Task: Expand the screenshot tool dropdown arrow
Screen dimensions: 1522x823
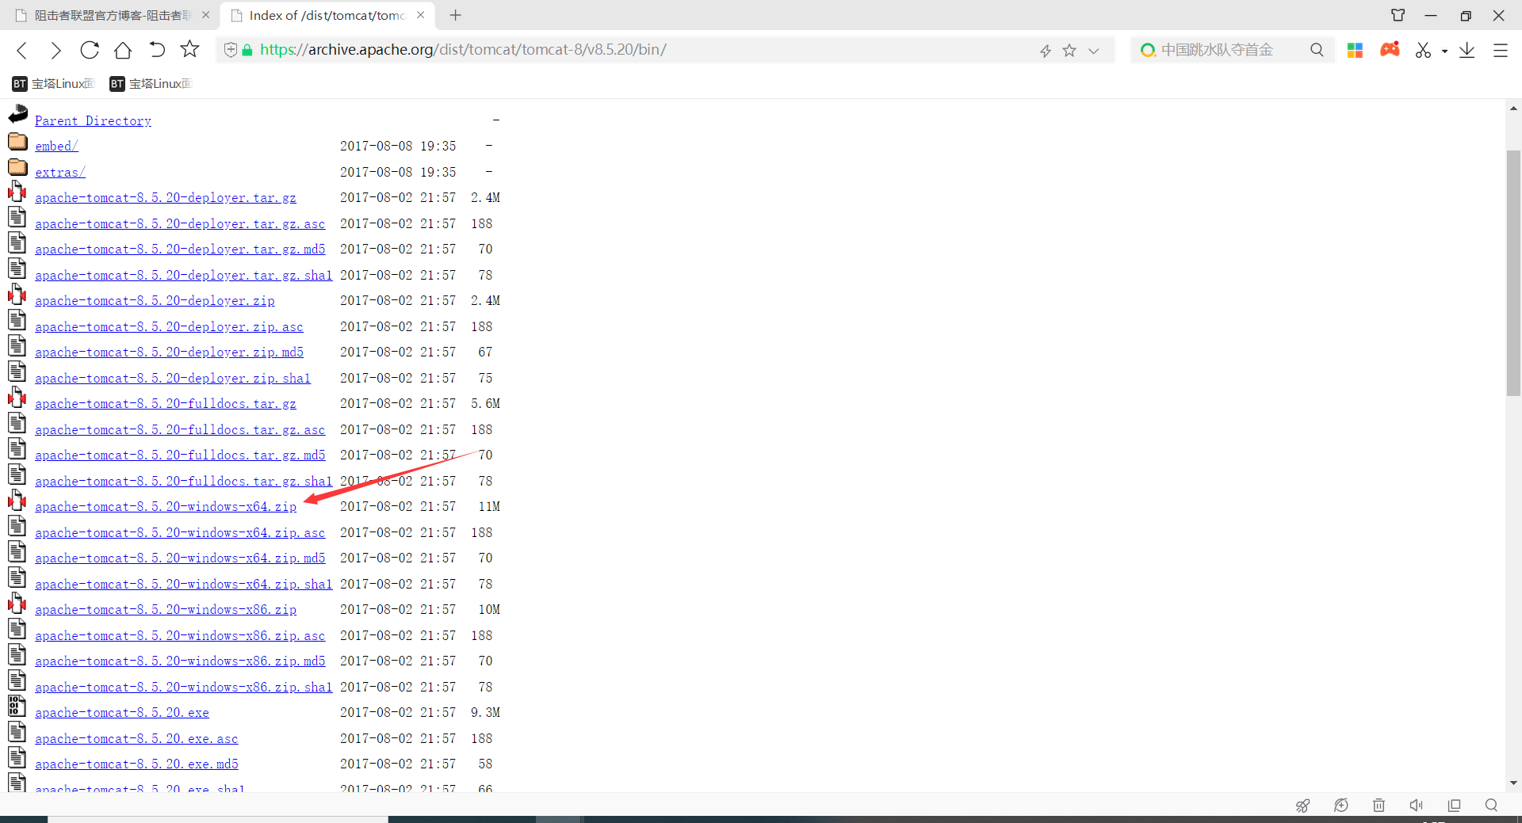Action: (x=1444, y=51)
